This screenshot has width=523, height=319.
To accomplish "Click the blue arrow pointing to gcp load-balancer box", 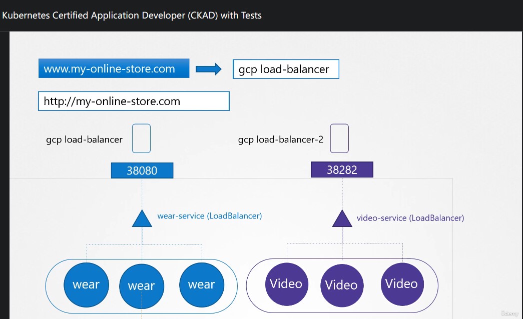I will coord(209,69).
